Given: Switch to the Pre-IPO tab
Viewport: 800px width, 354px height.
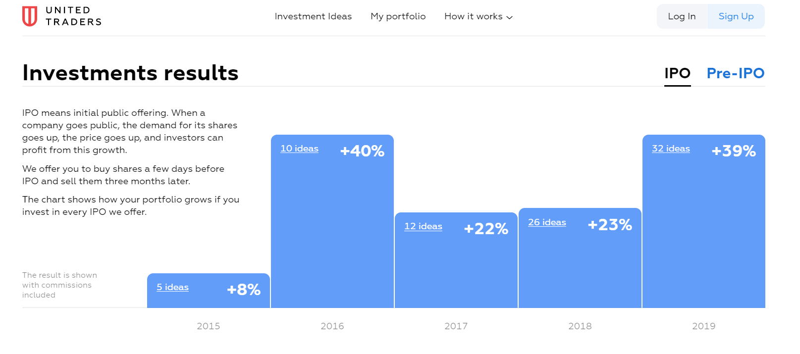Looking at the screenshot, I should pyautogui.click(x=735, y=73).
